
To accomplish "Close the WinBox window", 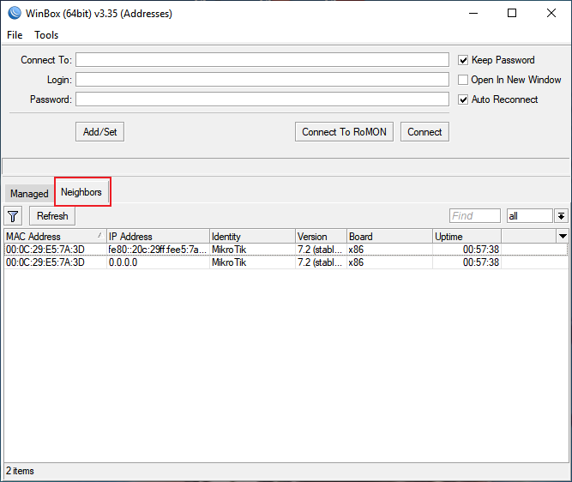I will (551, 14).
